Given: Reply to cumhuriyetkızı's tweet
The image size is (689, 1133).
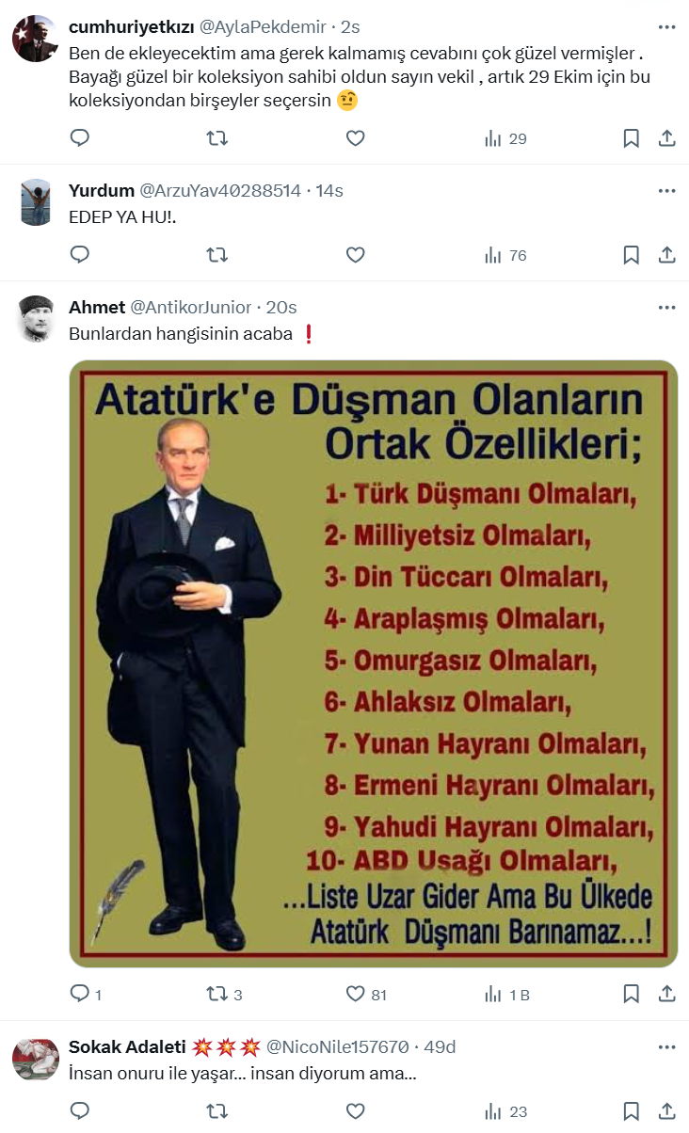Looking at the screenshot, I should [x=80, y=138].
